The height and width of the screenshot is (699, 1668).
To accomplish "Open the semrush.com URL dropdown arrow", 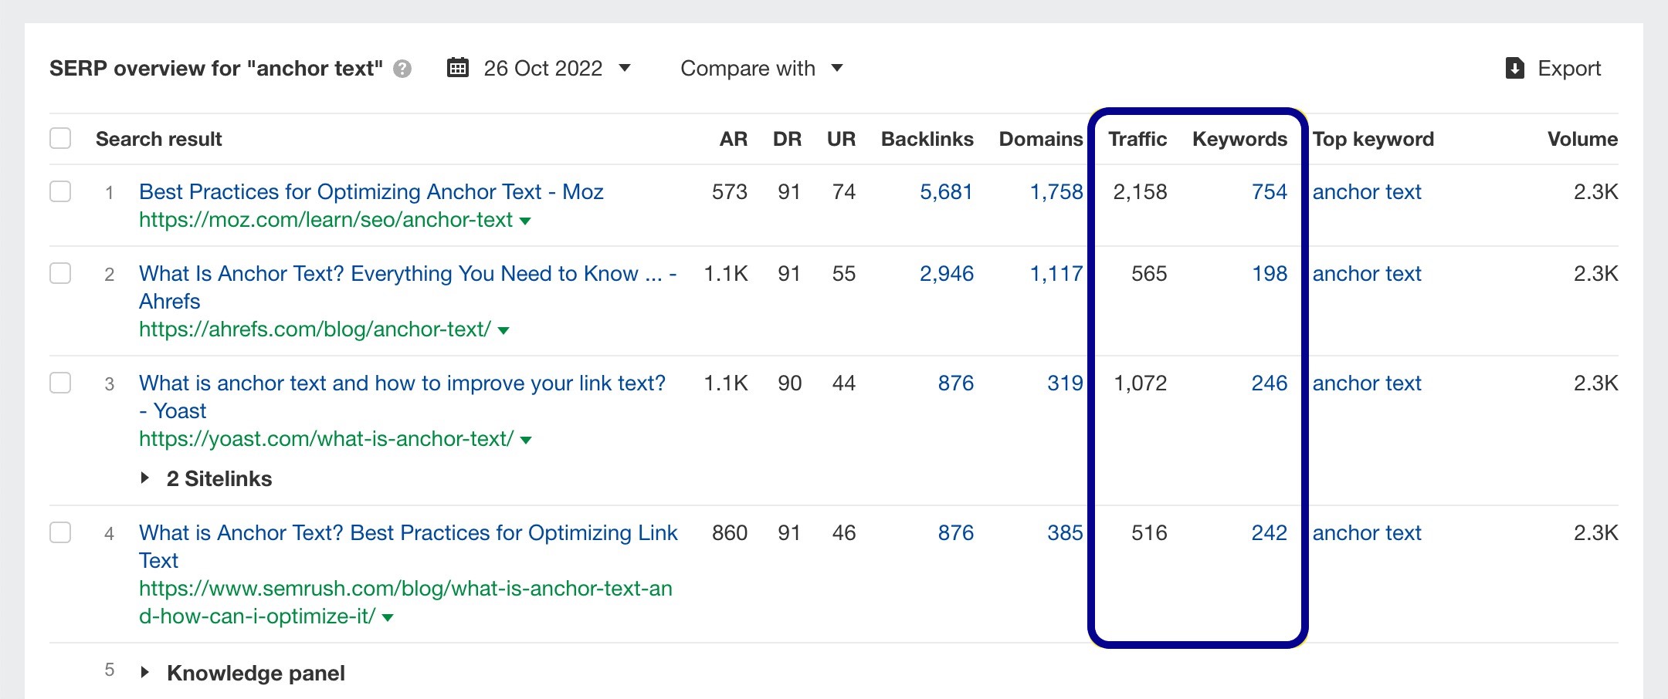I will (388, 617).
